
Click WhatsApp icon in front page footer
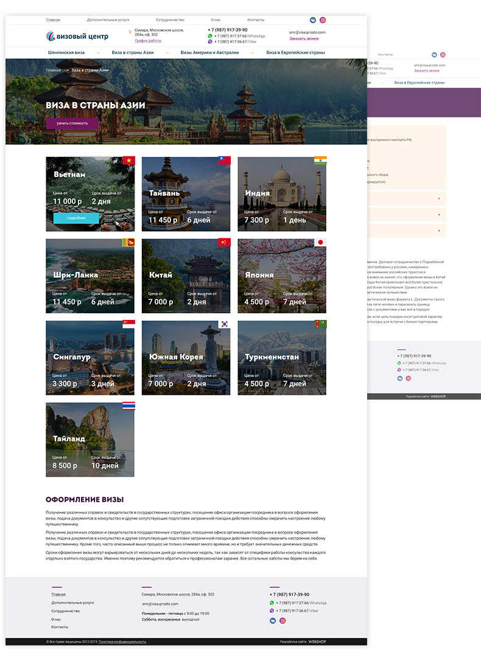tap(272, 603)
